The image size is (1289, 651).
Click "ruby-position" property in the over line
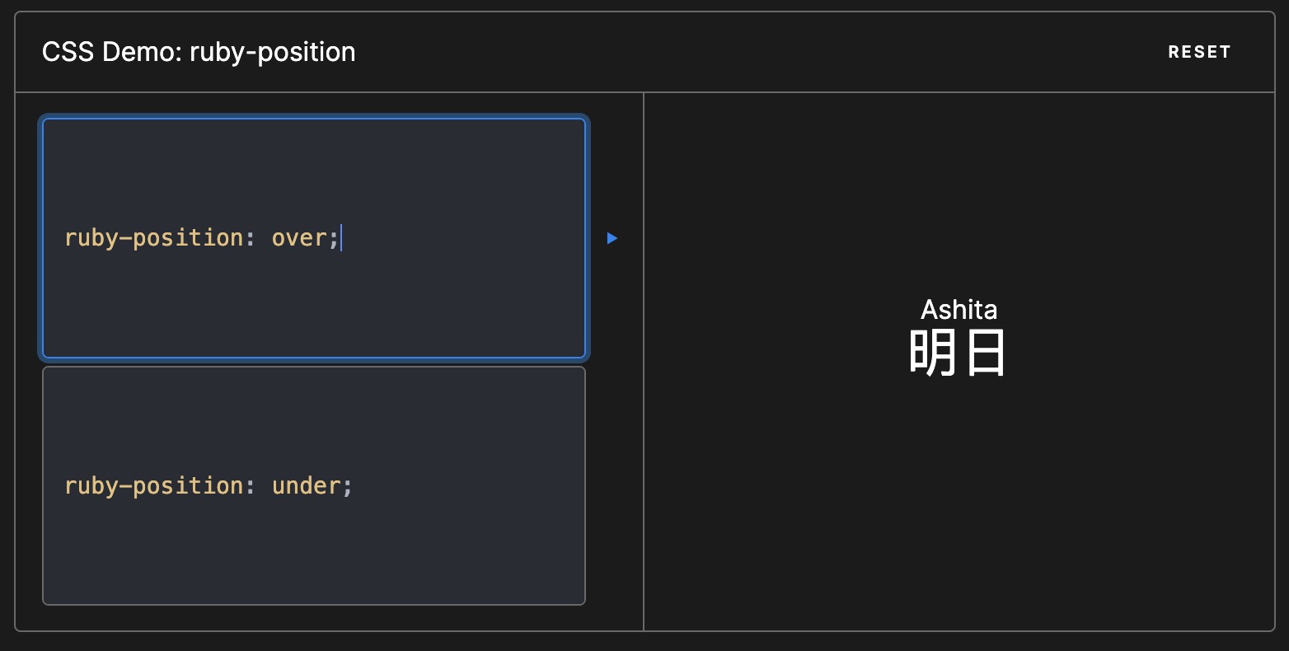[x=153, y=238]
